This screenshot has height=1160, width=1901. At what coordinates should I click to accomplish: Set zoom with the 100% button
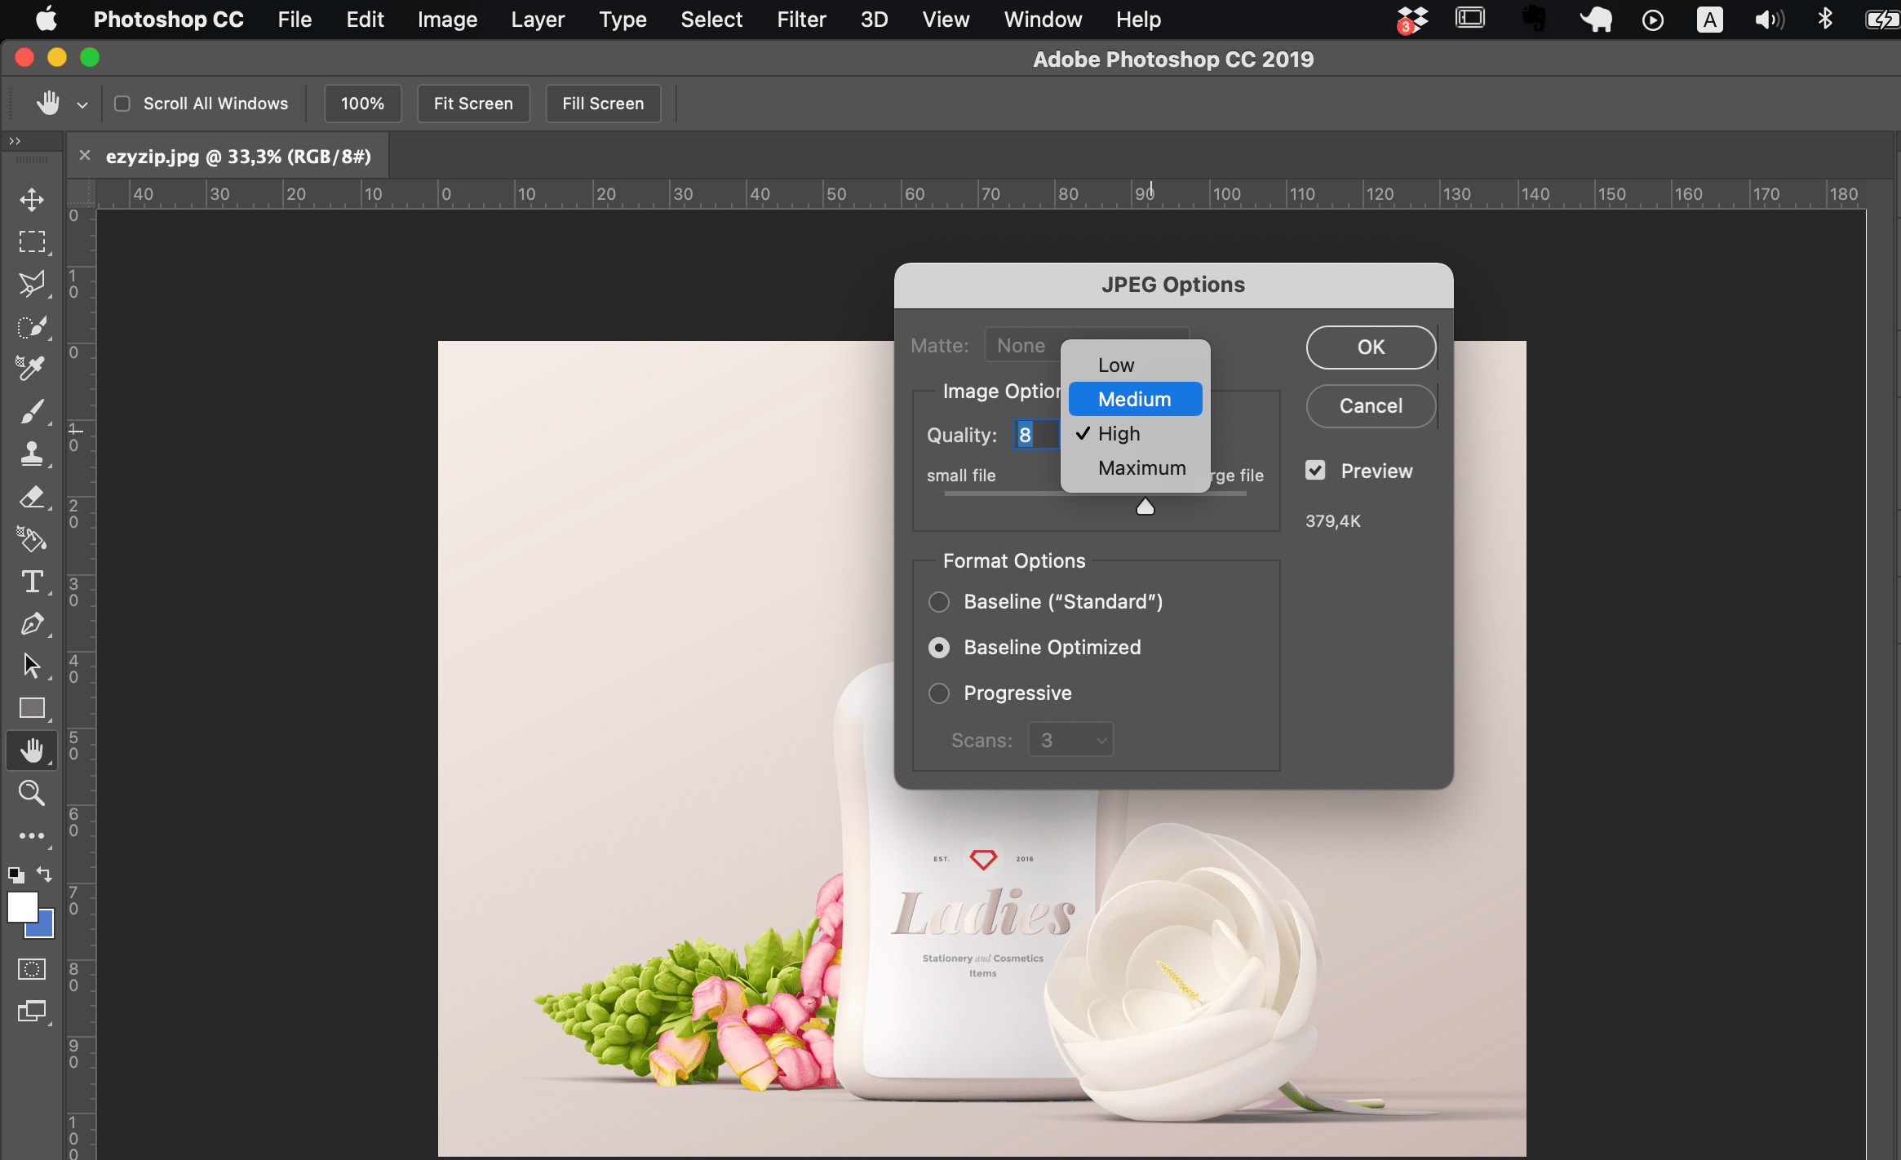pos(363,104)
